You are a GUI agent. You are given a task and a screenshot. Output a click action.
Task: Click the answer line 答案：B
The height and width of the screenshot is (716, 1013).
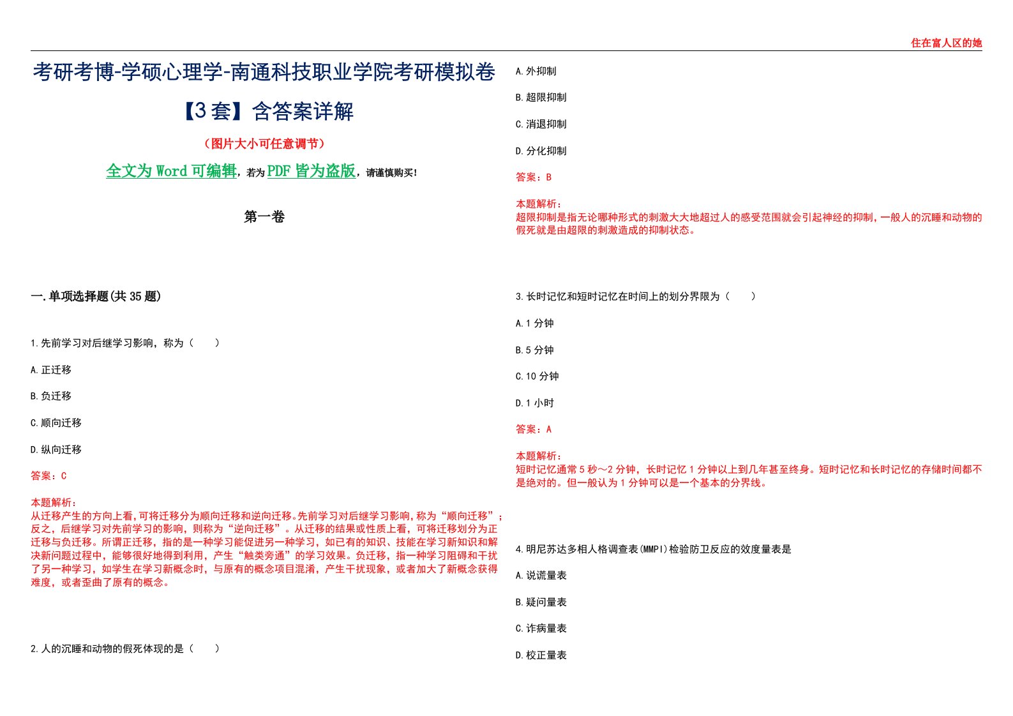coord(534,177)
